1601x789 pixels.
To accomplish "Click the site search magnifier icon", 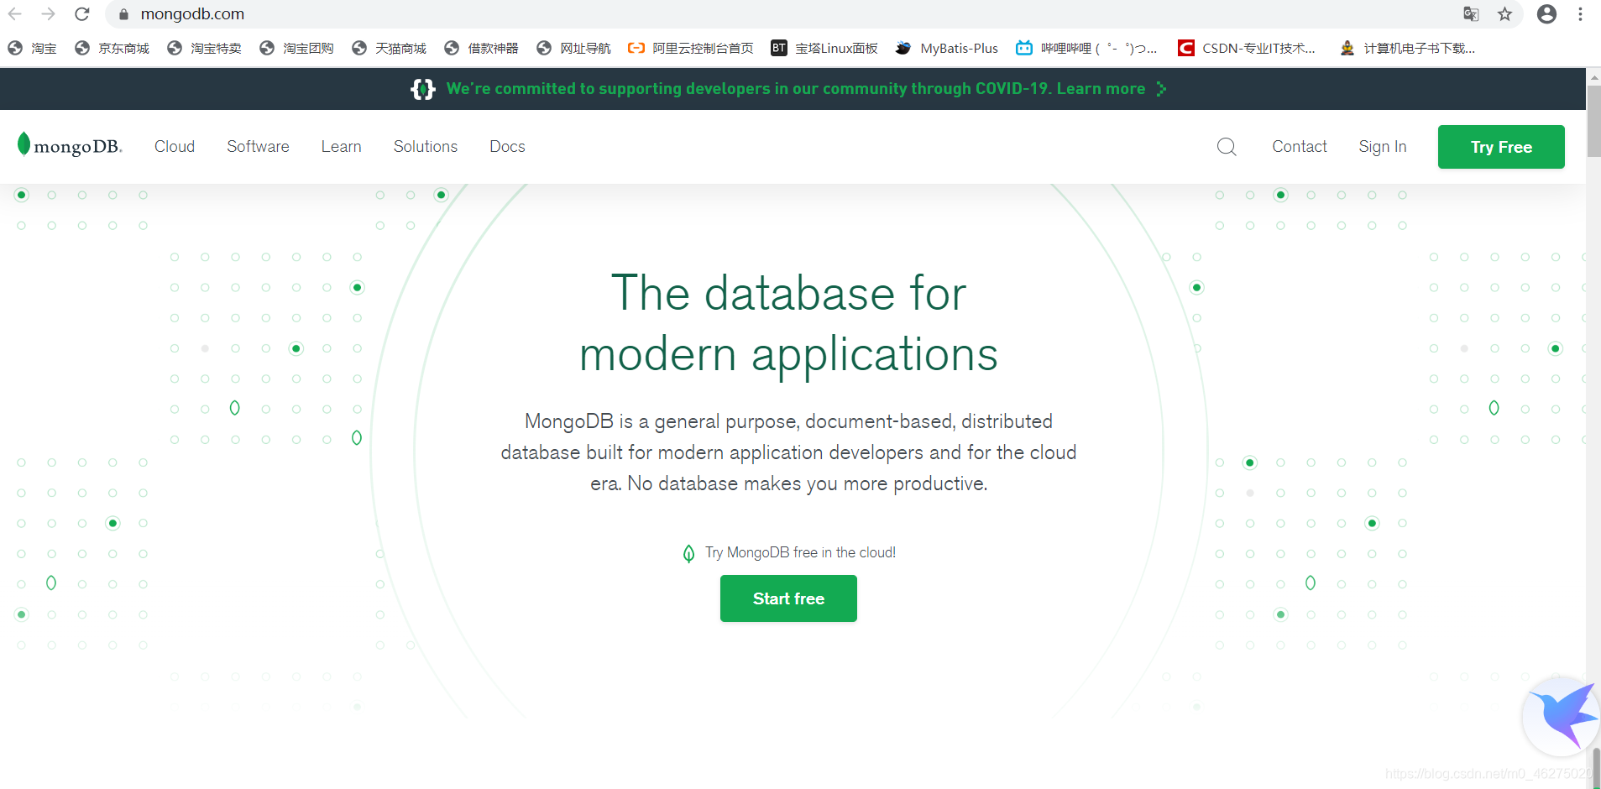I will pyautogui.click(x=1227, y=147).
